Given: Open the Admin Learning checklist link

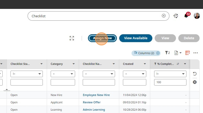Looking at the screenshot, I should tap(94, 110).
